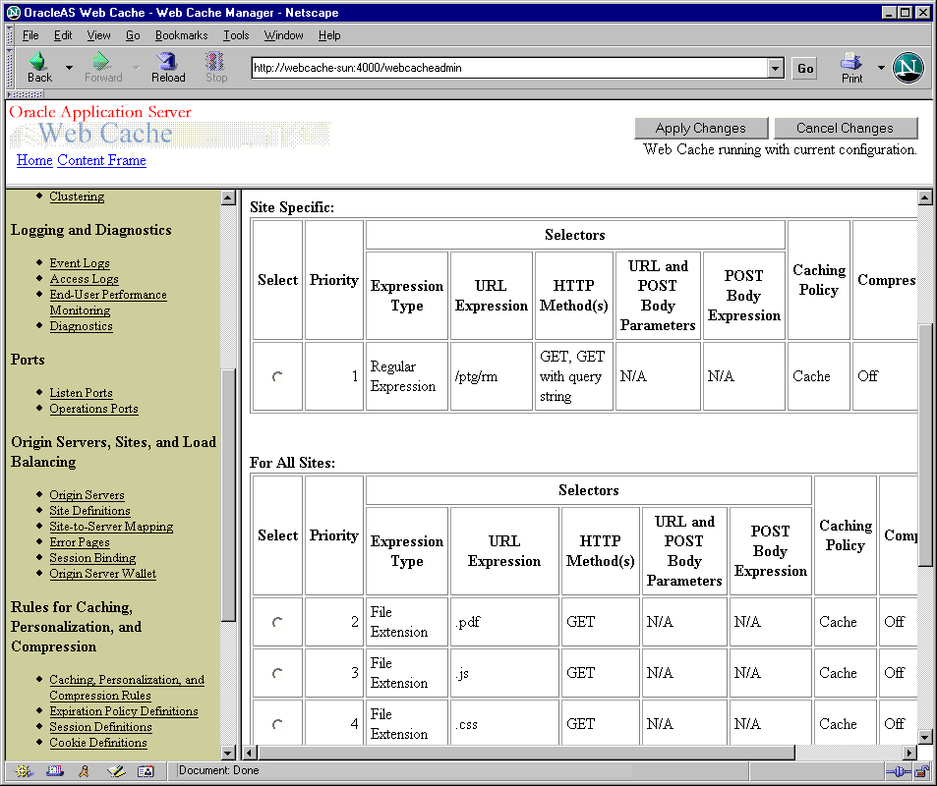Image resolution: width=937 pixels, height=786 pixels.
Task: Click the Netscape N logo
Action: [908, 67]
